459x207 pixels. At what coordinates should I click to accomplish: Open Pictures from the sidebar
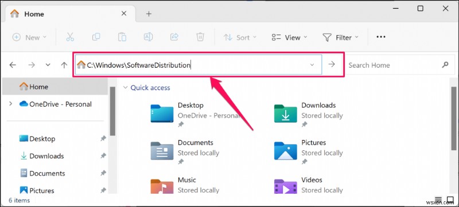(37, 190)
